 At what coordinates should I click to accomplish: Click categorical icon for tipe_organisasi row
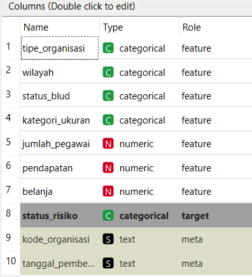pyautogui.click(x=108, y=48)
